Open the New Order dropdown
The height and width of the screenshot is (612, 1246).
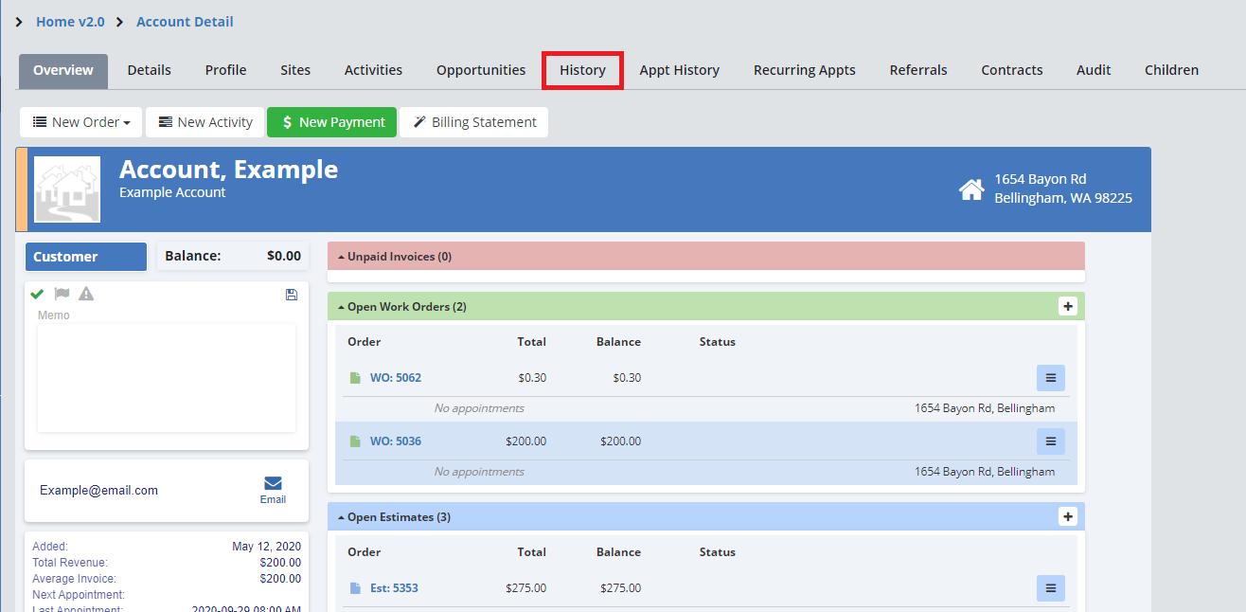point(81,122)
